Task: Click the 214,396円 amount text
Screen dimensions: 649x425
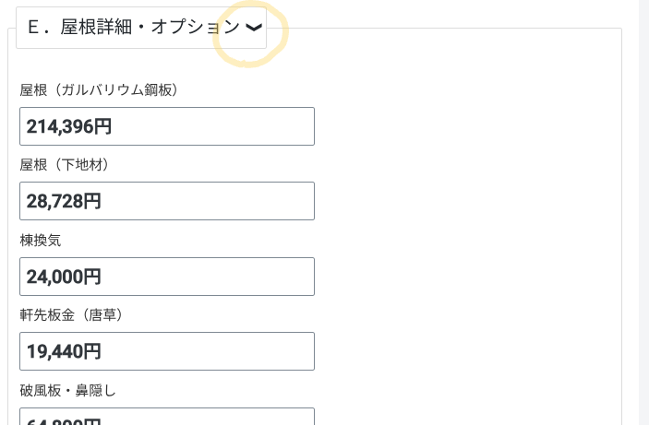Action: point(70,126)
